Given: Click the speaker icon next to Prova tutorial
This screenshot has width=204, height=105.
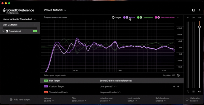Looking at the screenshot, I should tap(7, 31).
